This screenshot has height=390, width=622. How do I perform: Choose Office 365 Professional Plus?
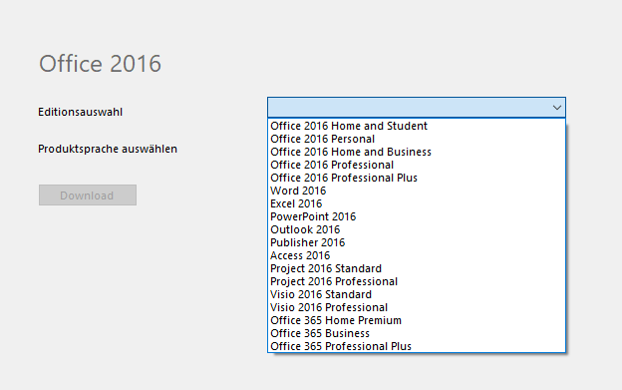pos(417,346)
